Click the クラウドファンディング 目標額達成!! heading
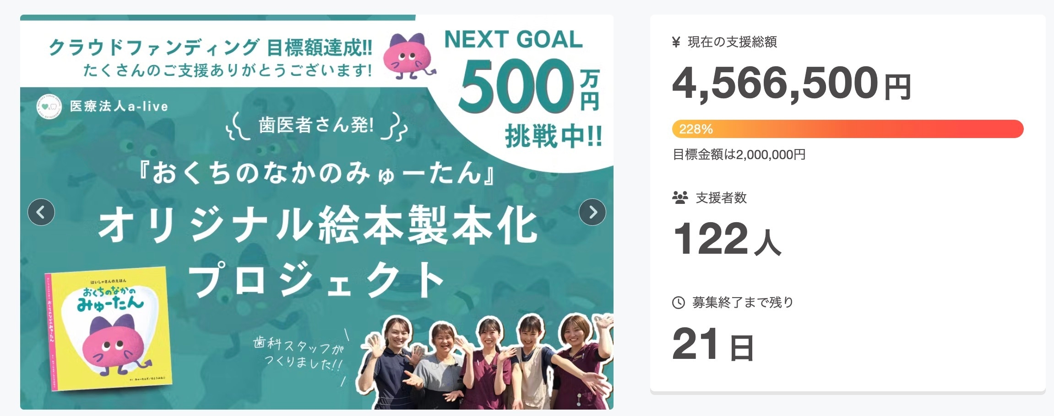This screenshot has height=416, width=1054. (211, 48)
